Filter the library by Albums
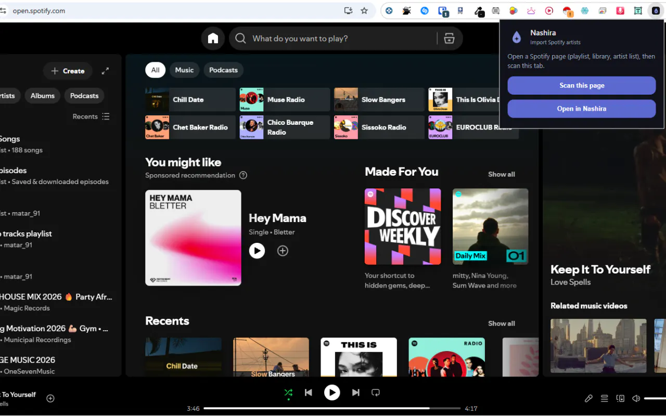 [x=43, y=96]
